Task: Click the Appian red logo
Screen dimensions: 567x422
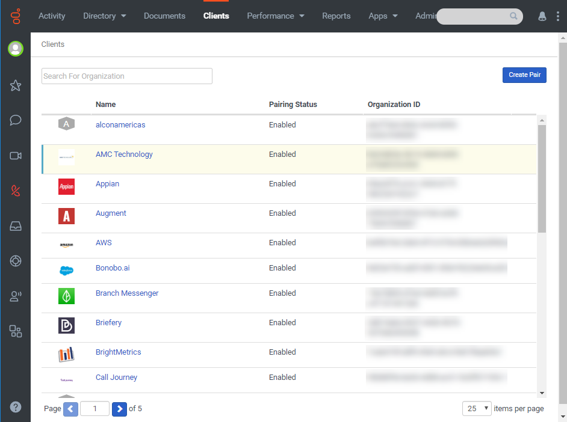Action: coord(67,186)
